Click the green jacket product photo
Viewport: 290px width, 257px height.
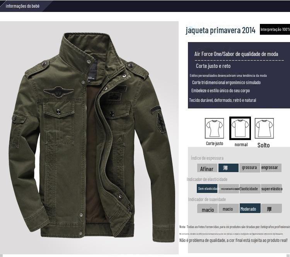click(89, 137)
